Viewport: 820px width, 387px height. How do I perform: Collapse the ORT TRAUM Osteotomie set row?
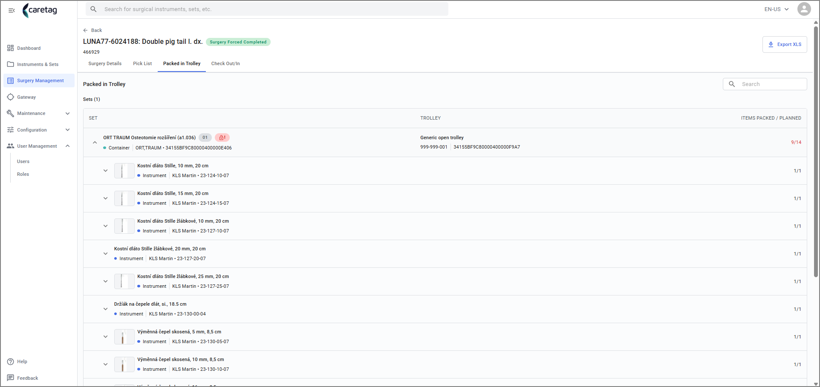click(95, 143)
